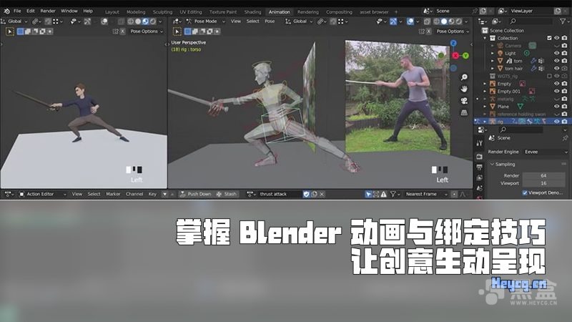Click the zoom viewport gizmo icon
This screenshot has width=572, height=322.
pos(464,77)
